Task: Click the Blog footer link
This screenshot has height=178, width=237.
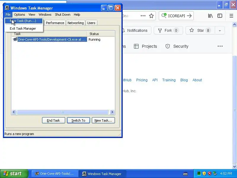Action: [x=184, y=80]
